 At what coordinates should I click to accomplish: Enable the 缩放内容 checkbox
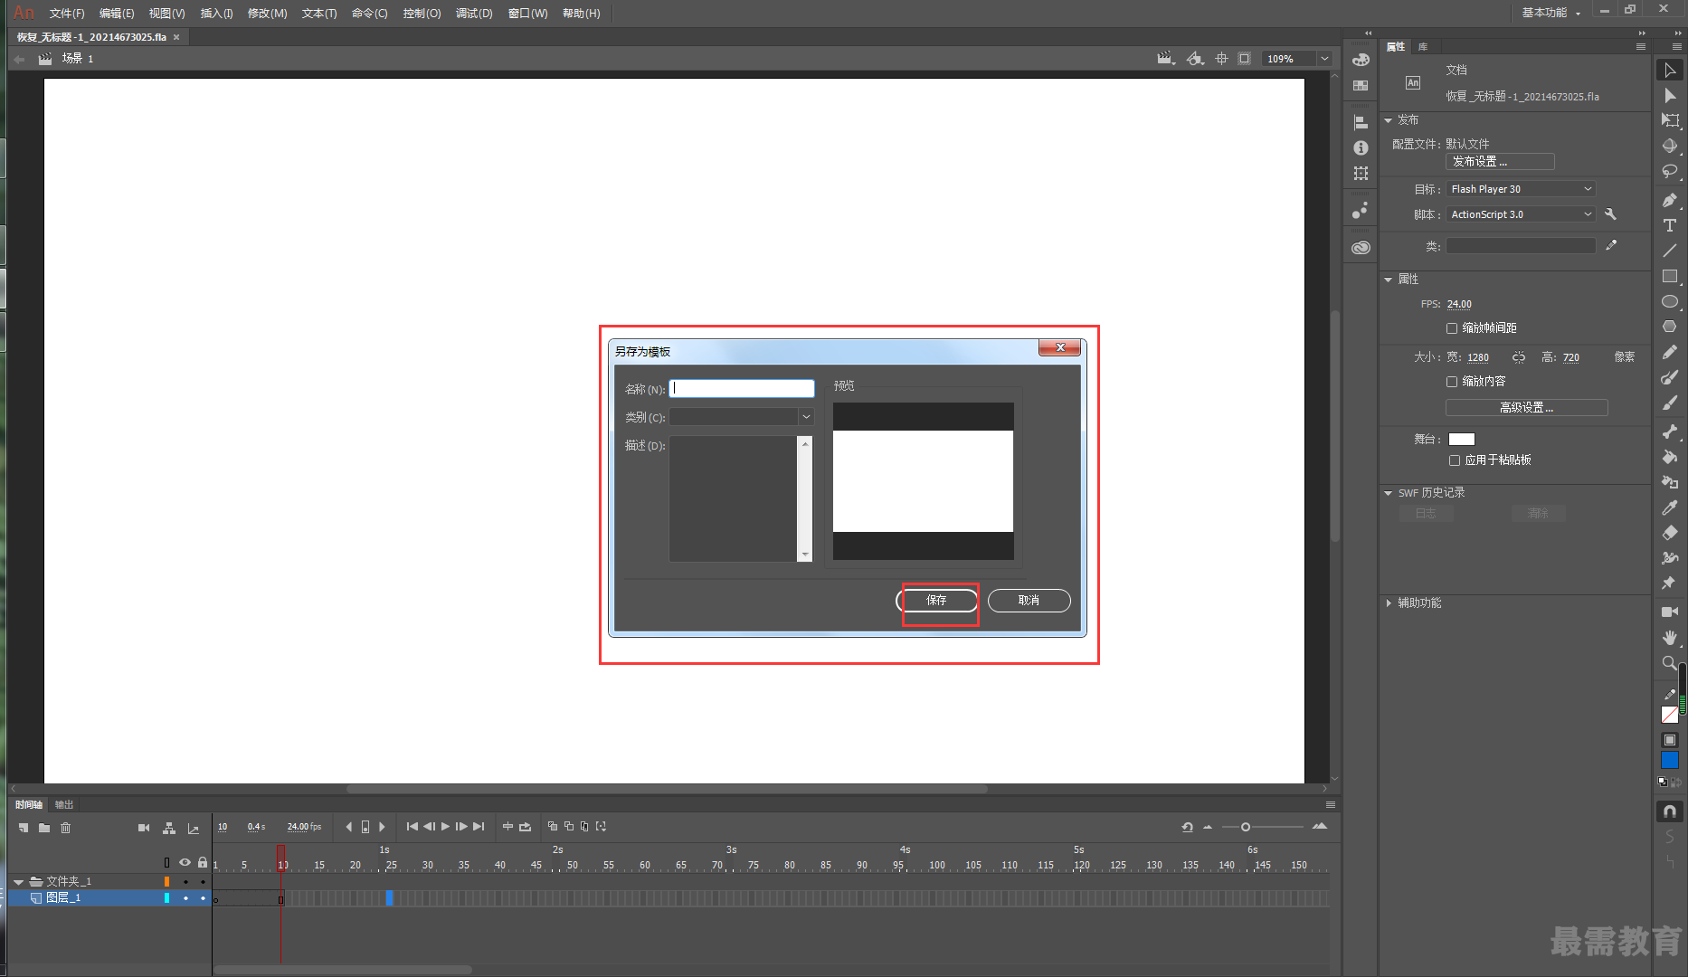coord(1452,382)
